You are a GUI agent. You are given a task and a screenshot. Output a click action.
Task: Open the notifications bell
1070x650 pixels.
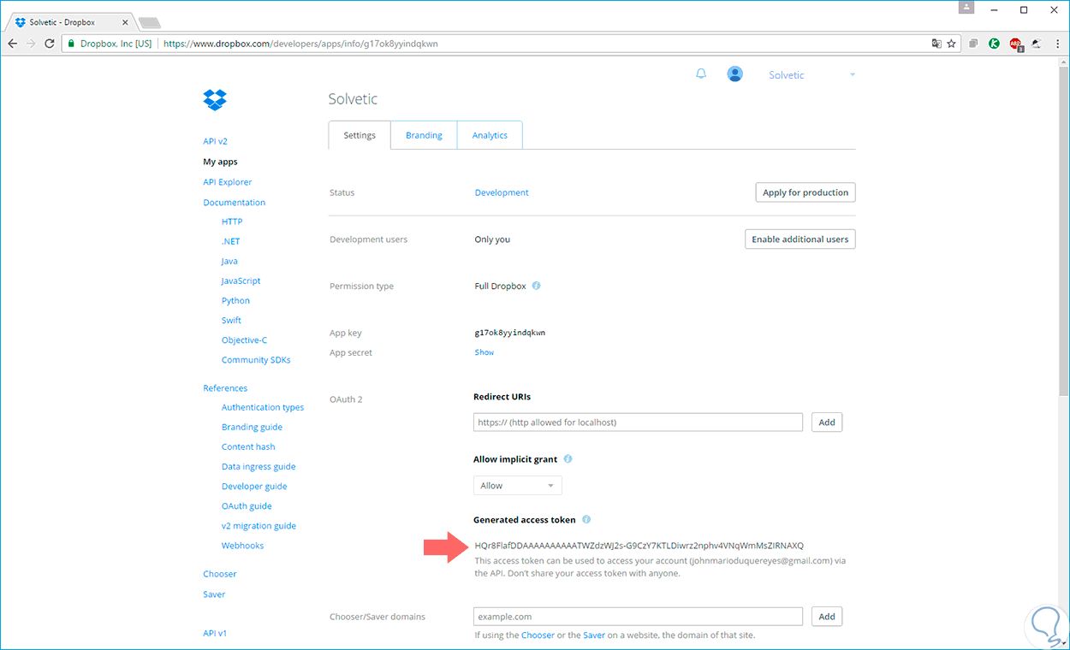tap(701, 74)
